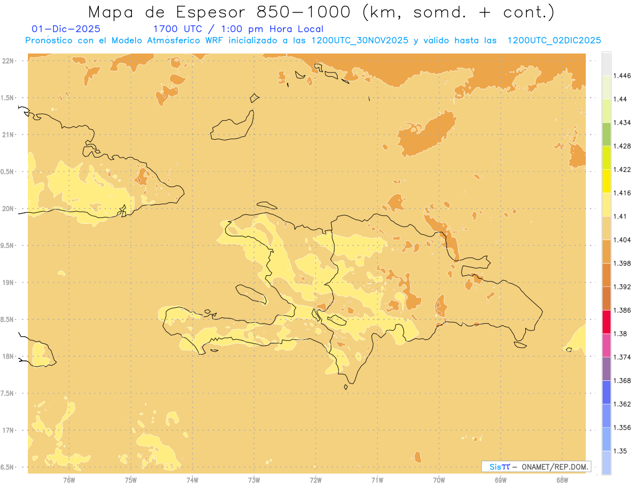Click the longitude label '74W'

click(x=192, y=480)
